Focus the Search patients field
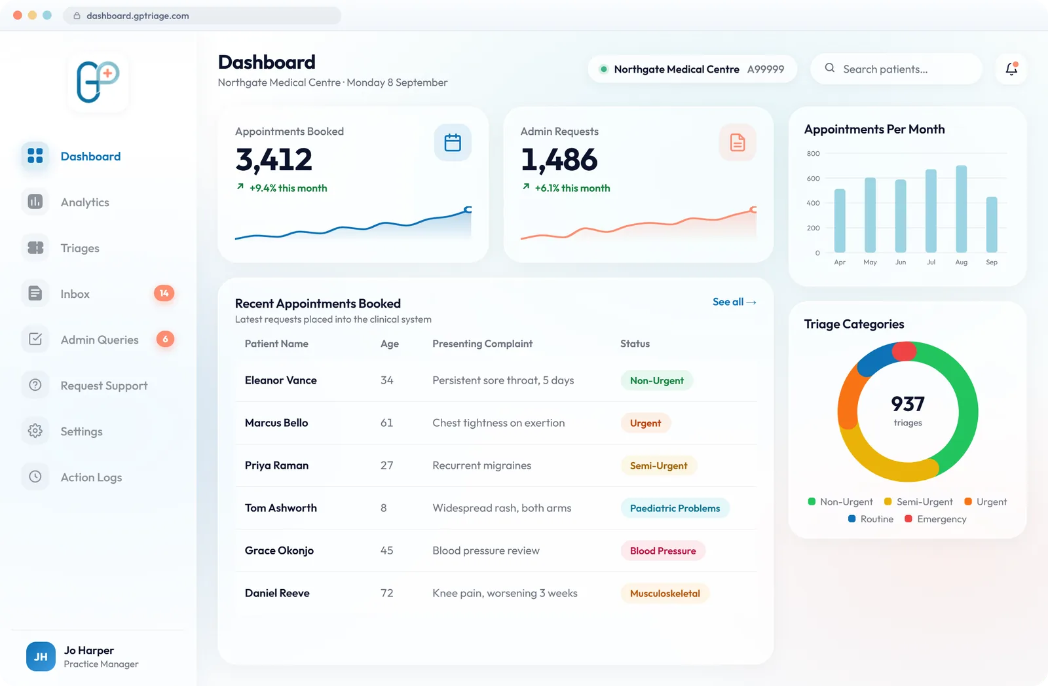Viewport: 1048px width, 686px height. coord(896,69)
